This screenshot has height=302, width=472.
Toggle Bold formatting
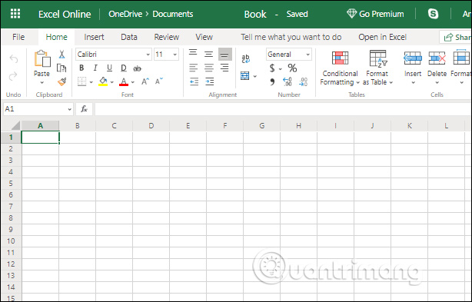point(81,68)
